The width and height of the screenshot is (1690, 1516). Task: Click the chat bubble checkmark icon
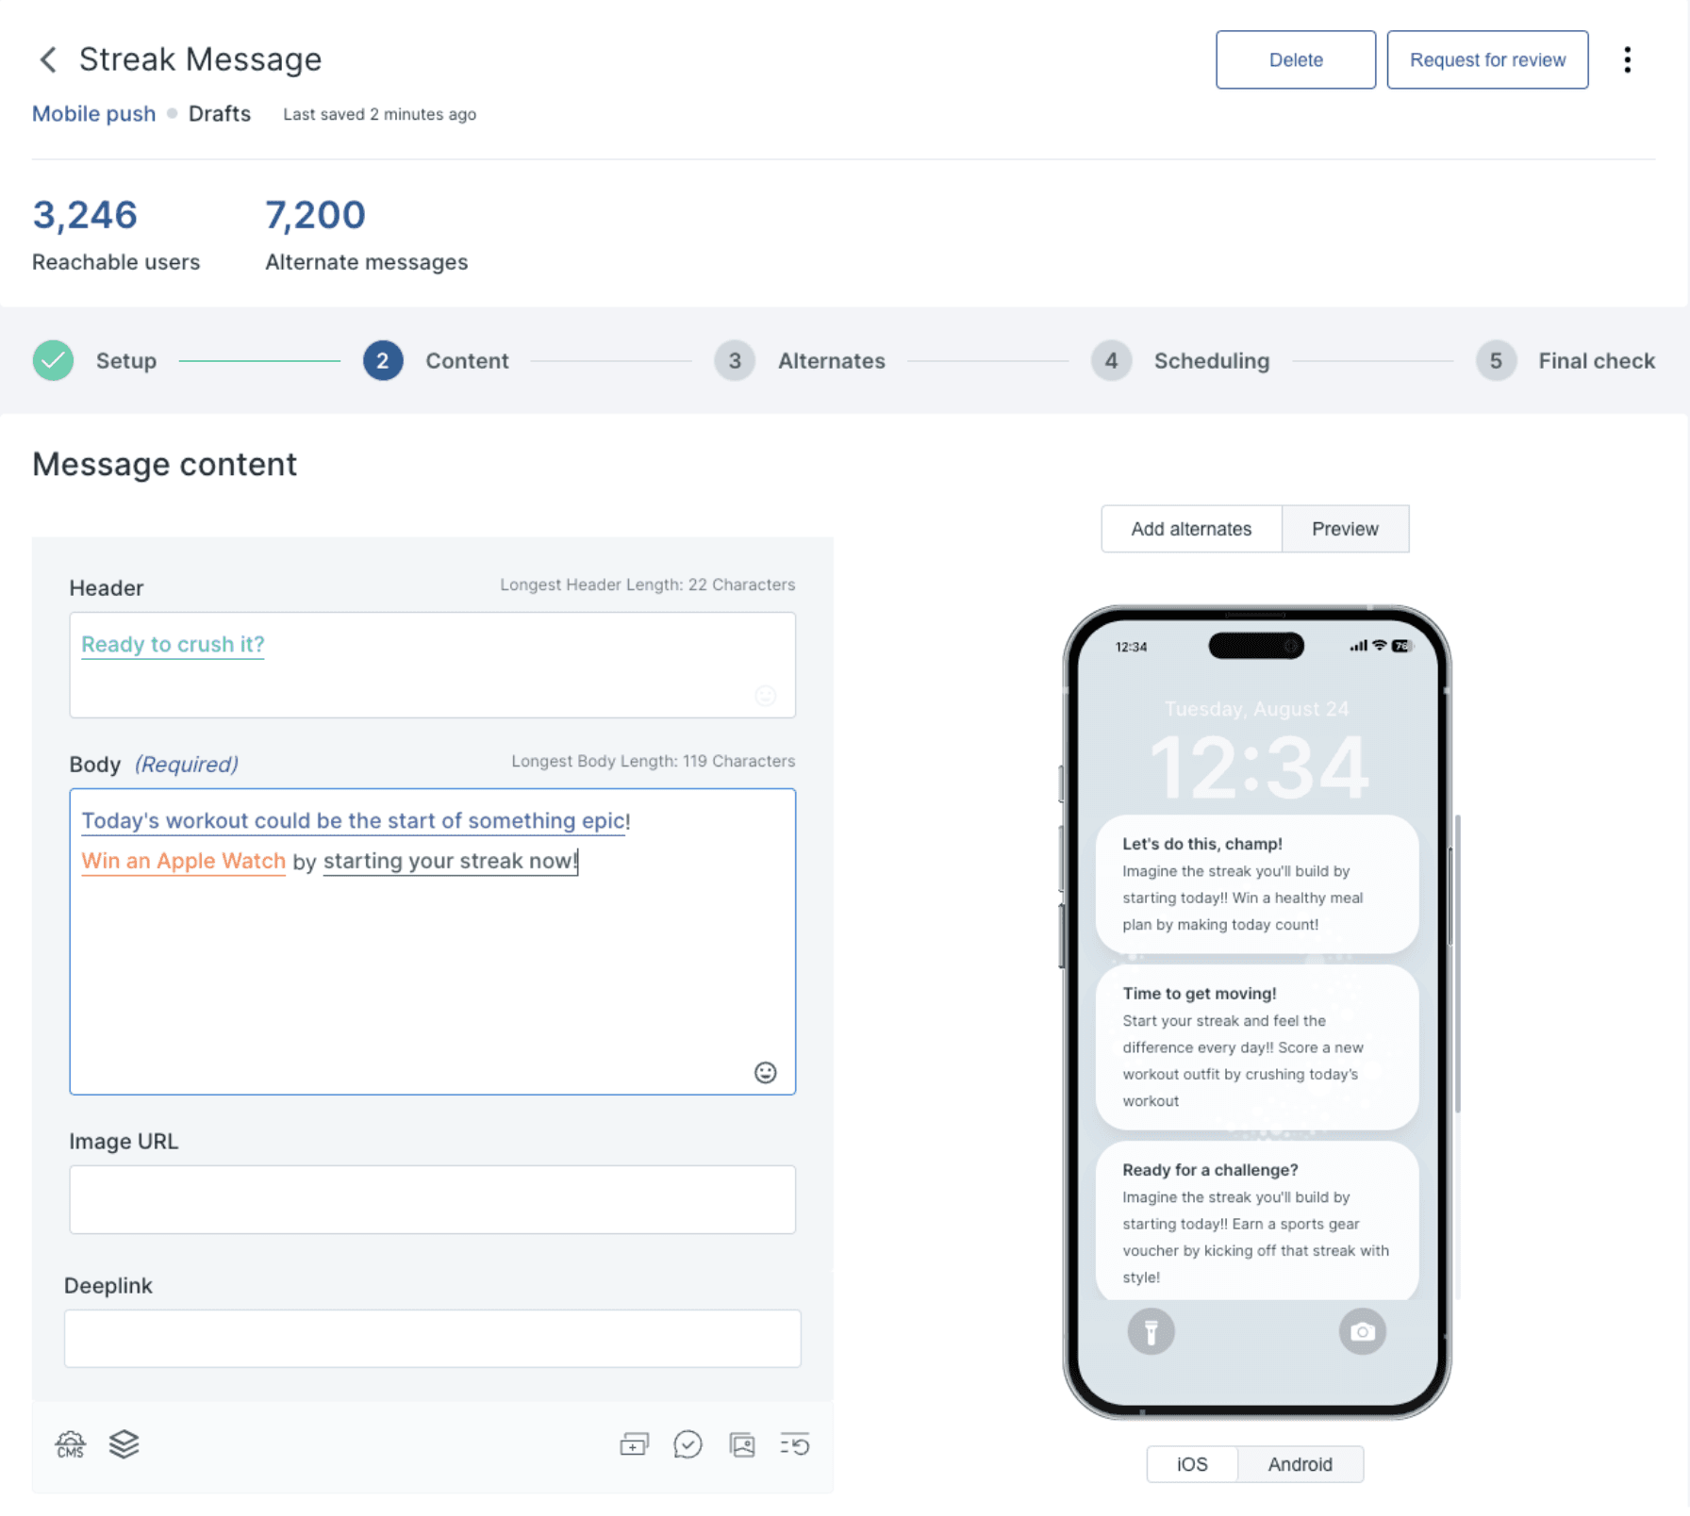coord(688,1444)
